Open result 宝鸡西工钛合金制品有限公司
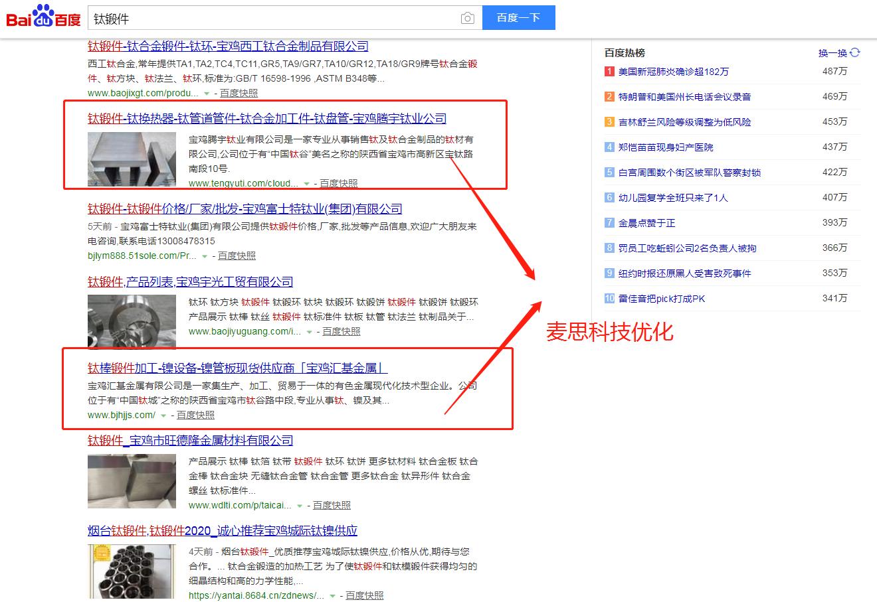The image size is (877, 602). [228, 46]
